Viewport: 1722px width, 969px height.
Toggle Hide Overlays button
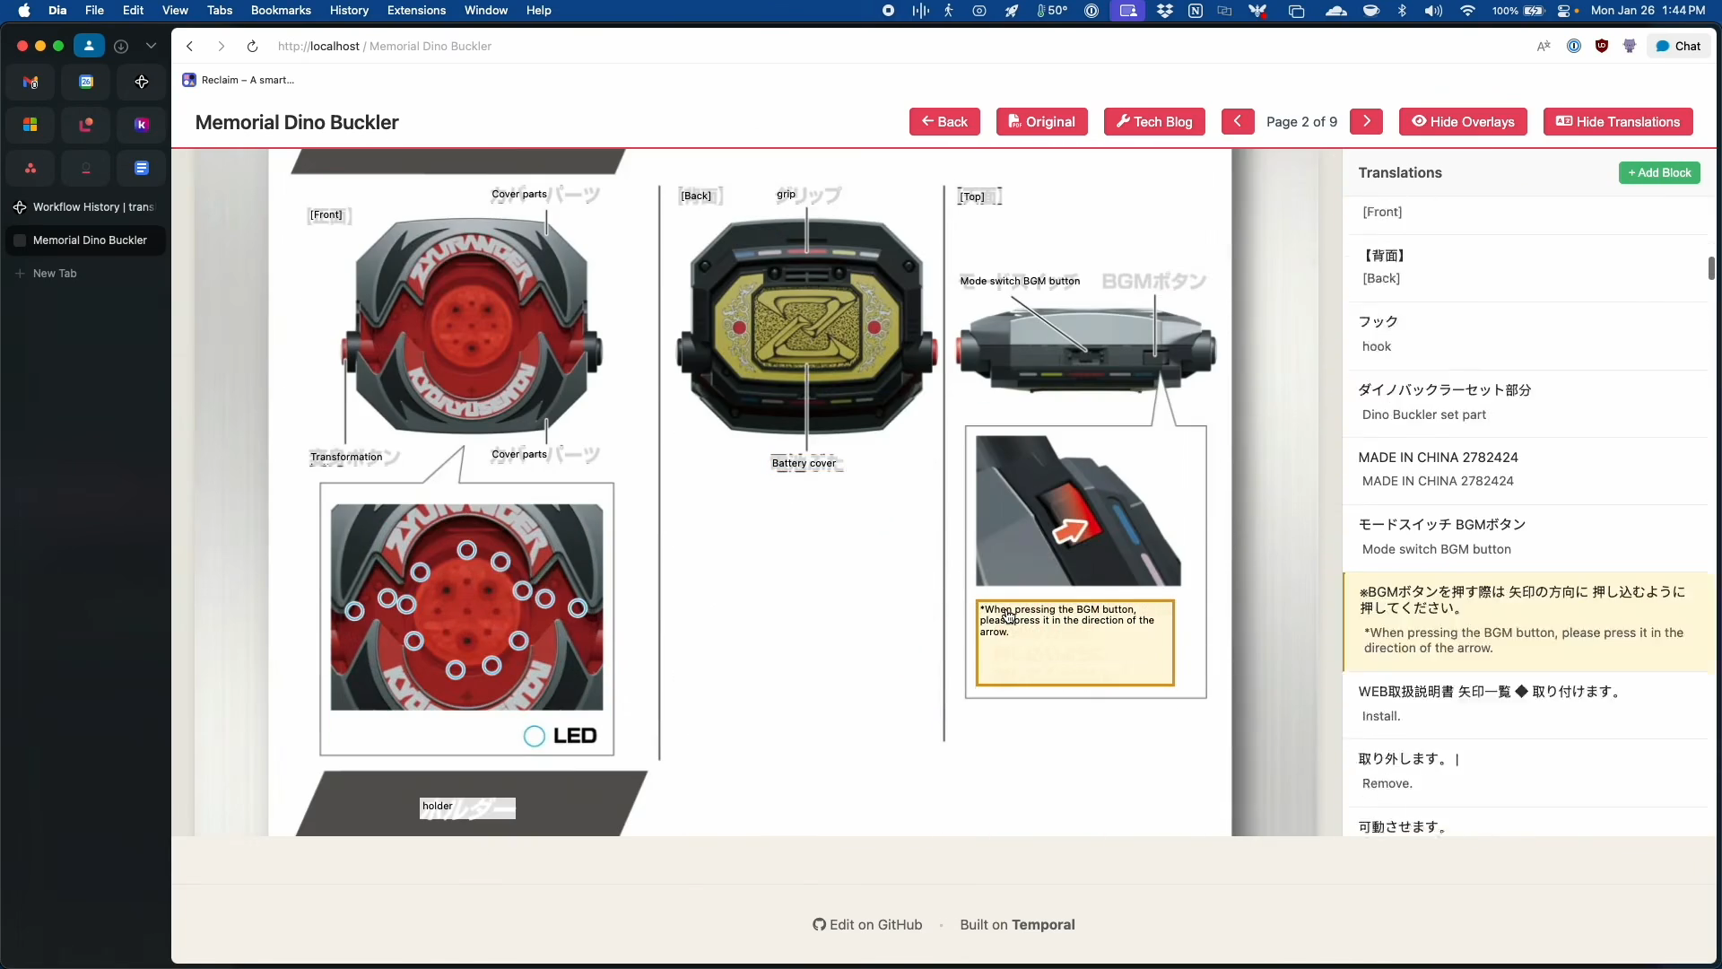(x=1463, y=121)
